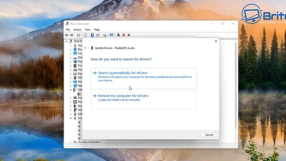Select the Processors category icon
Viewport: 286px width, 161px height.
click(75, 102)
